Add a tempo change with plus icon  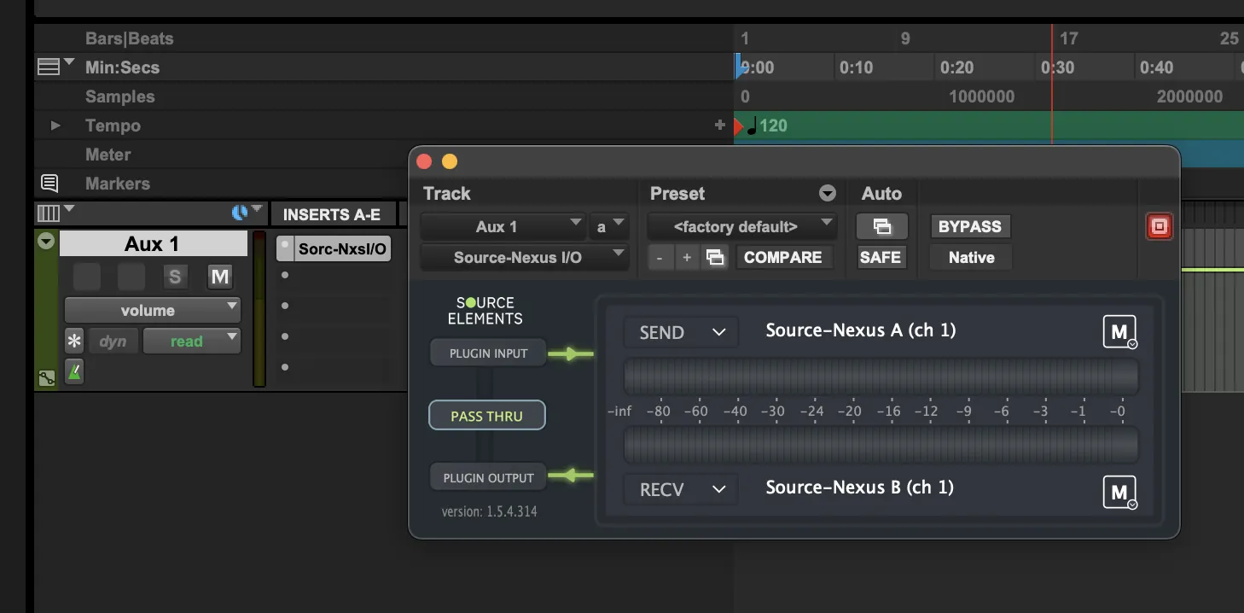[x=719, y=126]
